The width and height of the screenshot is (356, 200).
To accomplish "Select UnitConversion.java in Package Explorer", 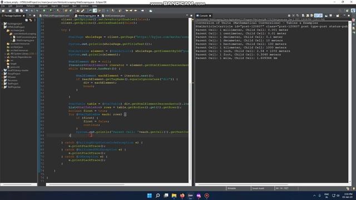I will pyautogui.click(x=26, y=37).
